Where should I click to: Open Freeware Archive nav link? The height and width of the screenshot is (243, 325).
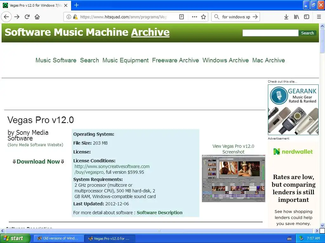tap(175, 60)
